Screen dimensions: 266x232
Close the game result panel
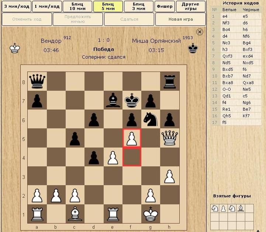(200, 32)
